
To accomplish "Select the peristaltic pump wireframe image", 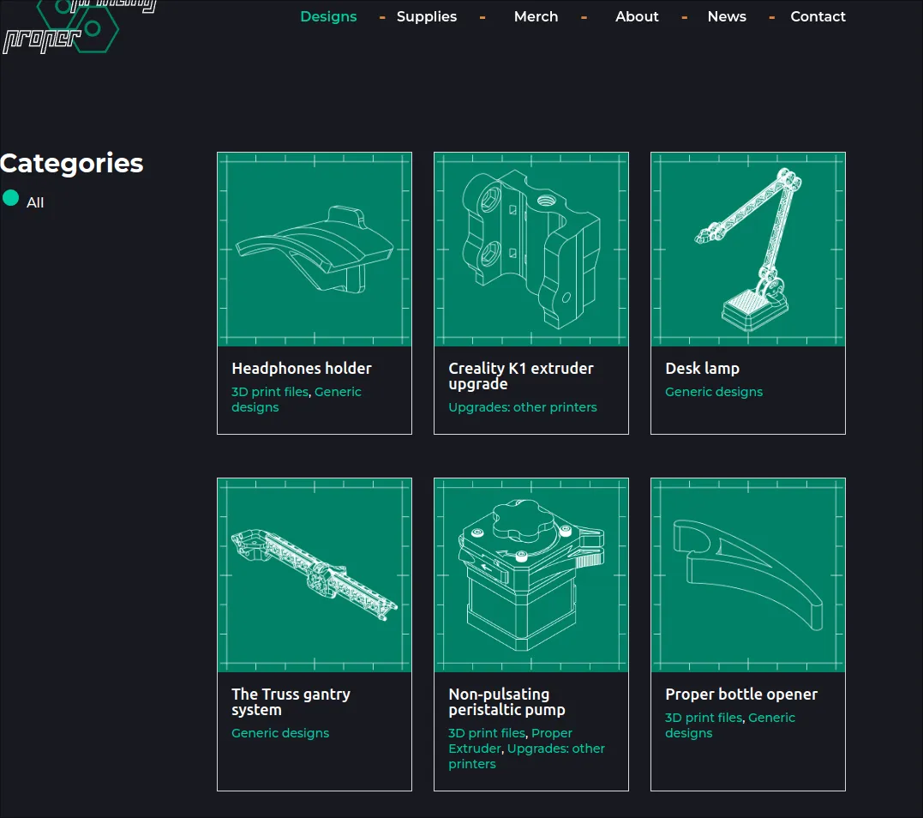I will pyautogui.click(x=531, y=575).
